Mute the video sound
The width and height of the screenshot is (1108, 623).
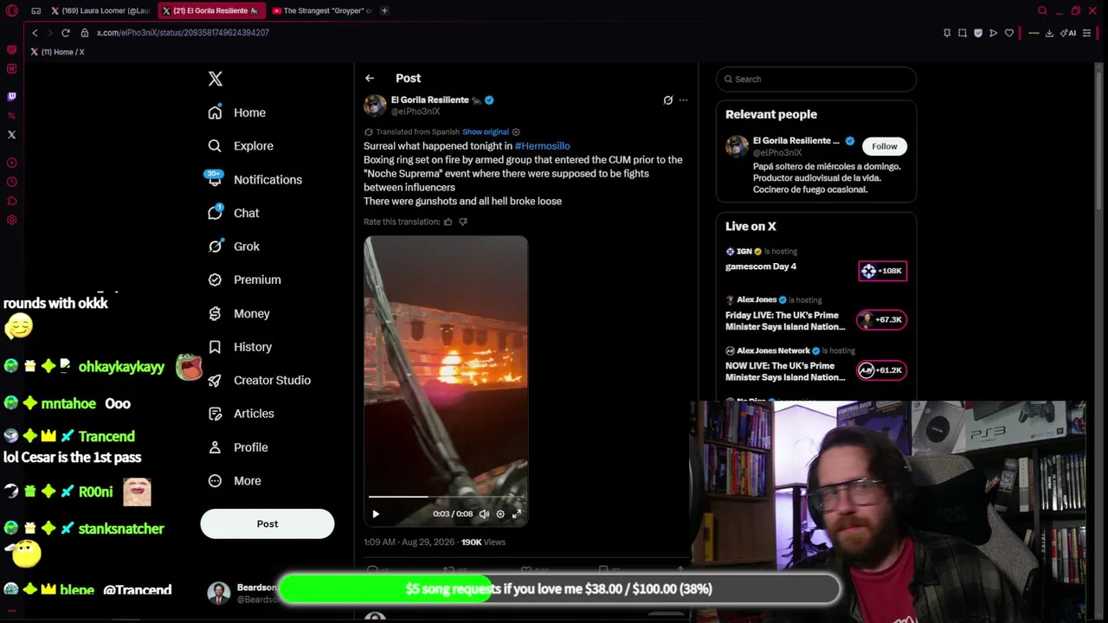pyautogui.click(x=484, y=514)
